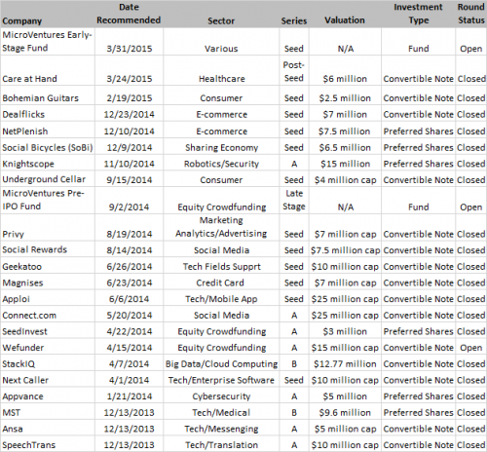
Task: Click the Tech/Messenging sector cell
Action: pos(221,429)
